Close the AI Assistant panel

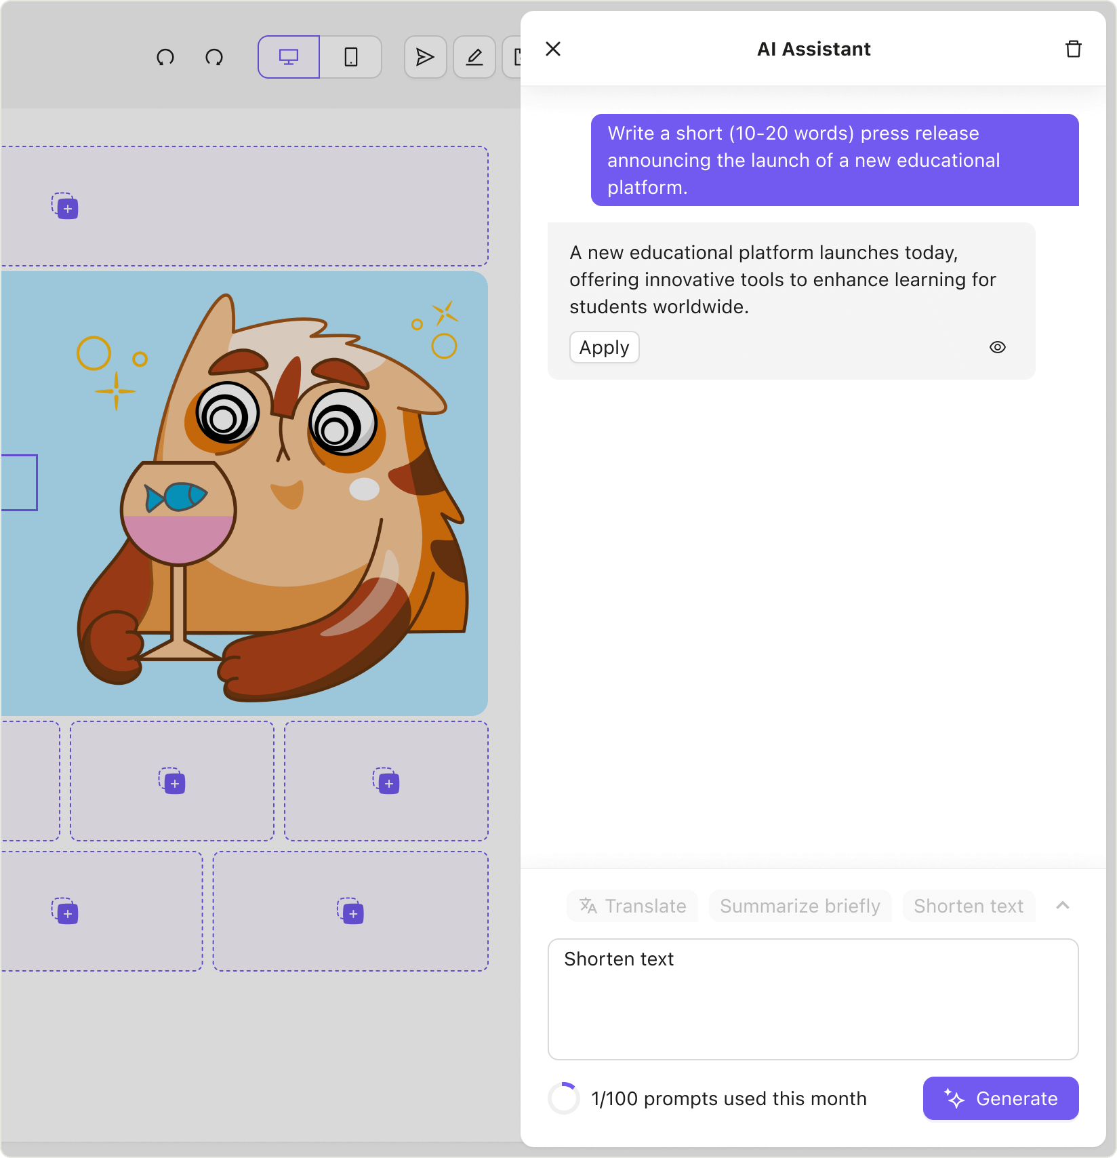pos(553,49)
